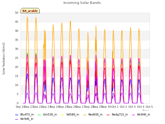Click the 10 y-axis tick label
The image size is (165, 124).
pyautogui.click(x=16, y=85)
